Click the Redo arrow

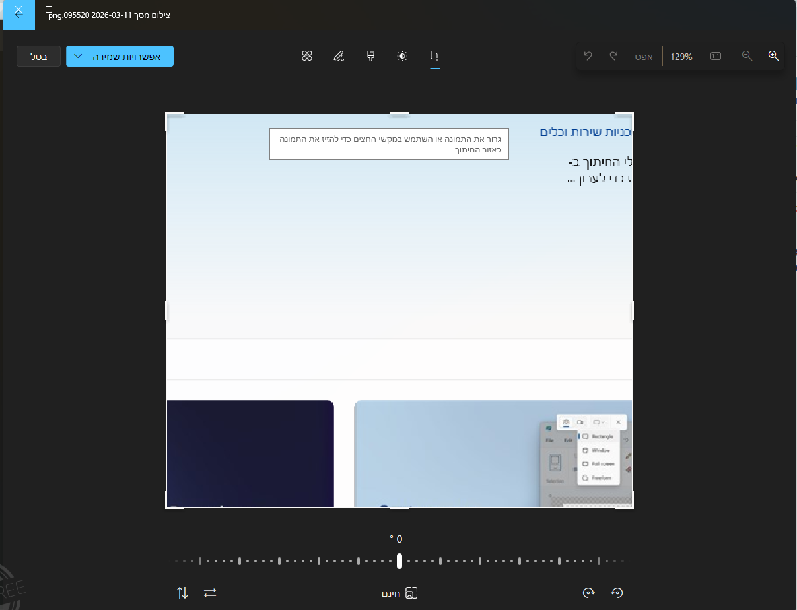pyautogui.click(x=613, y=56)
